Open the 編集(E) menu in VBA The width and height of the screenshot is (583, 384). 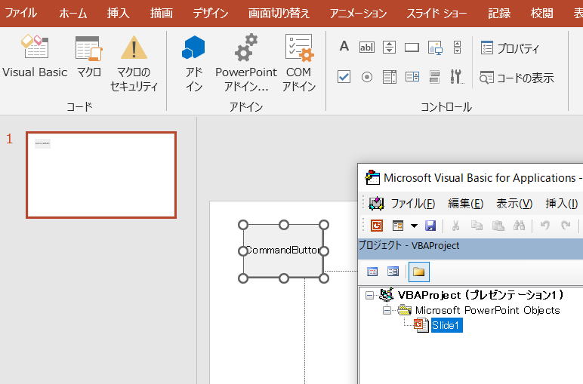pyautogui.click(x=465, y=204)
